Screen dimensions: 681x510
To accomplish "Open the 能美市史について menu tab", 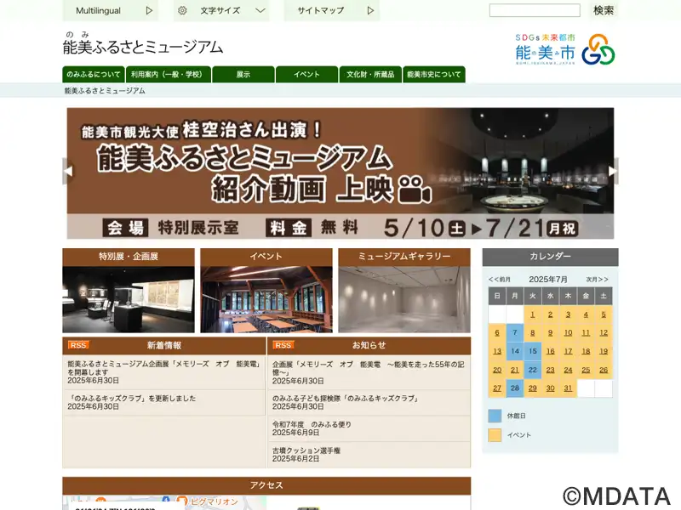I will (x=434, y=74).
